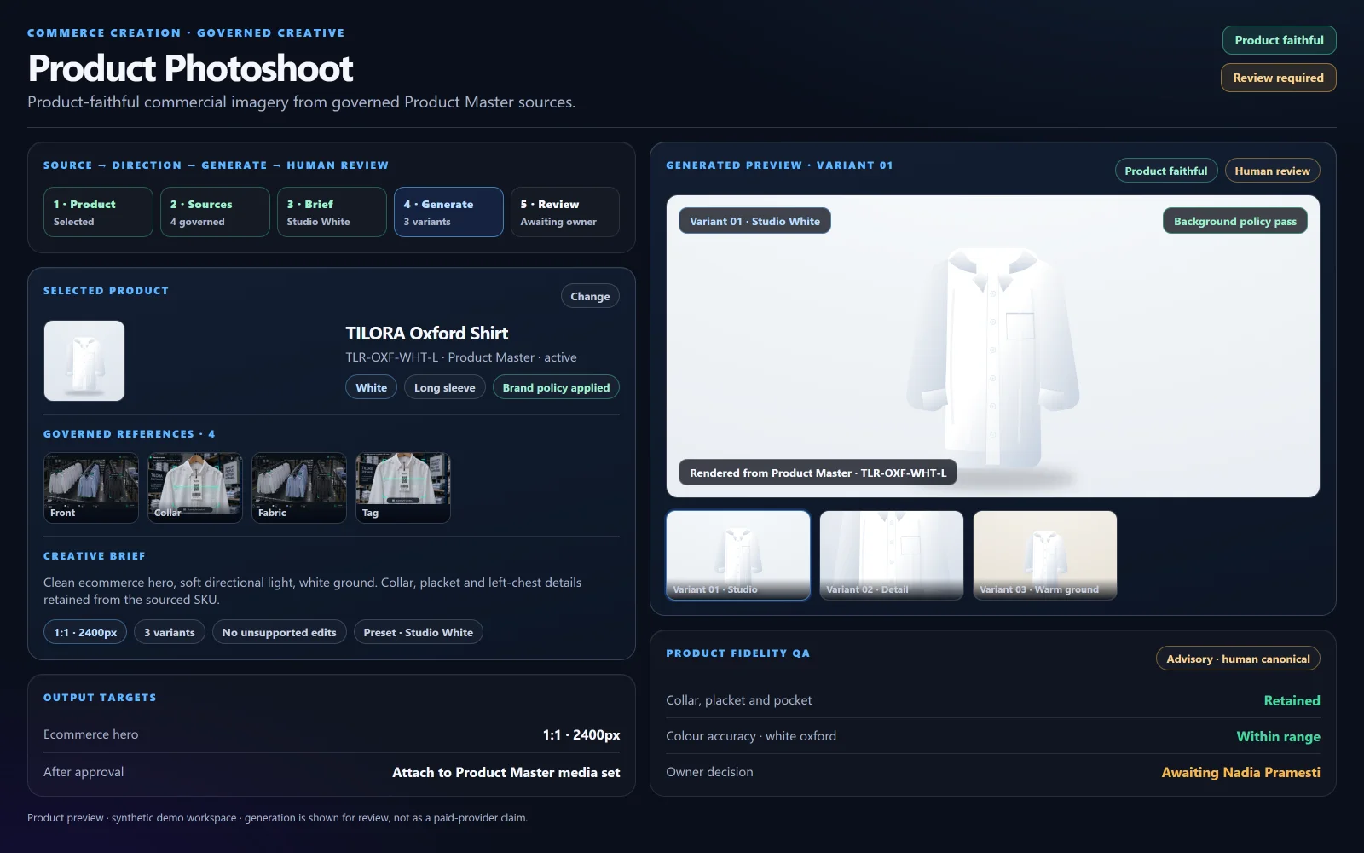This screenshot has height=853, width=1364.
Task: Click the Review required badge
Action: tap(1278, 78)
